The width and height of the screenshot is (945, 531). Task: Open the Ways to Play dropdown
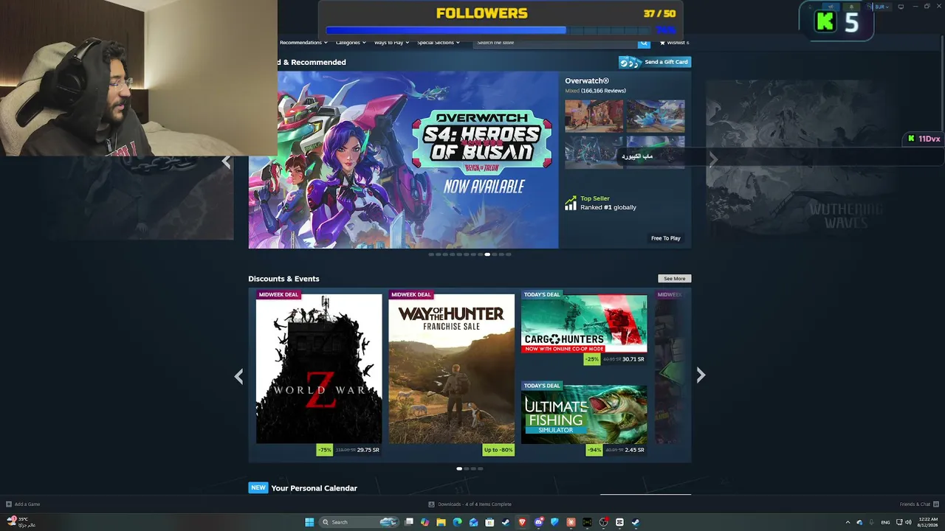[391, 43]
